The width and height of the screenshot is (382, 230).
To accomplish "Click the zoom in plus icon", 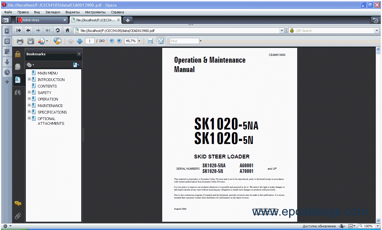I will click(x=119, y=41).
